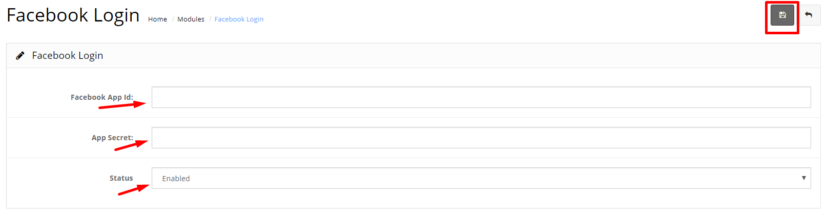Click the large Facebook Login page title
827x217 pixels.
pyautogui.click(x=73, y=15)
